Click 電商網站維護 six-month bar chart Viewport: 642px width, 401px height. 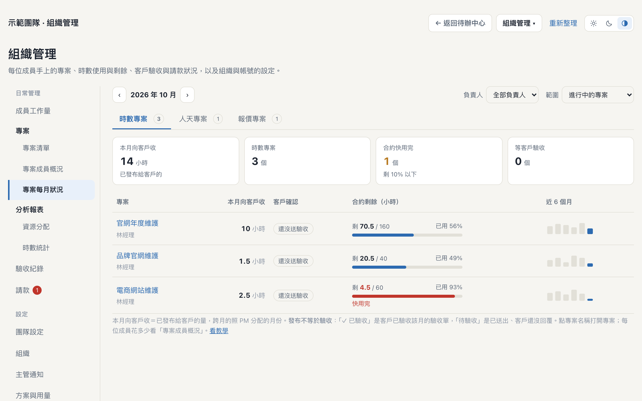click(x=570, y=295)
